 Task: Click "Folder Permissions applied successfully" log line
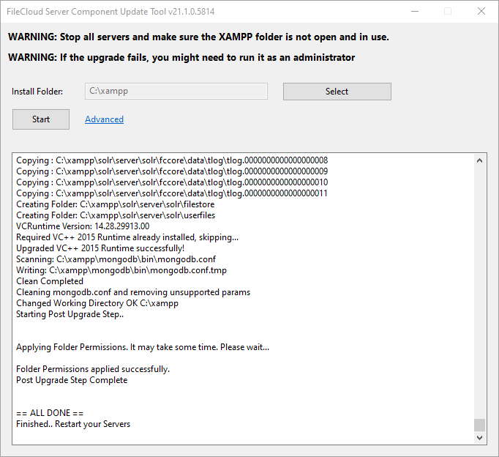(x=93, y=369)
